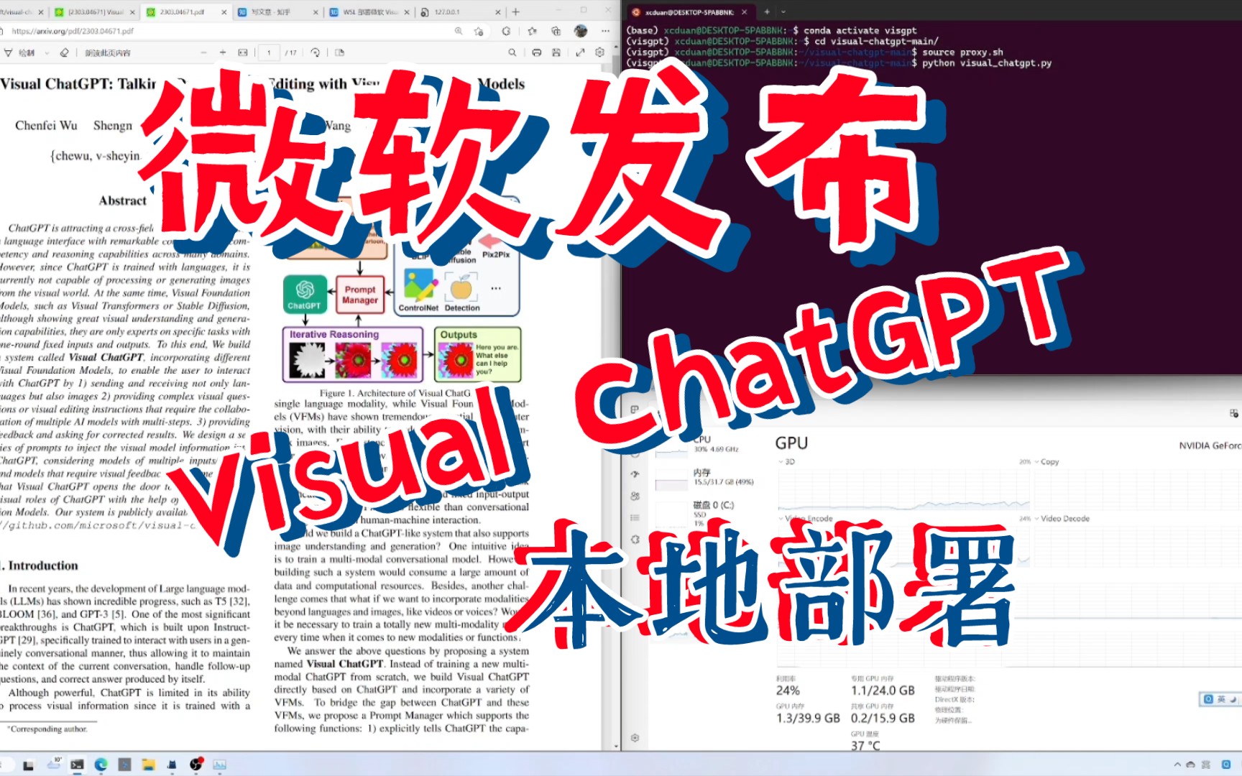The image size is (1242, 776).
Task: Open the Users page in Task Manager
Action: point(635,496)
